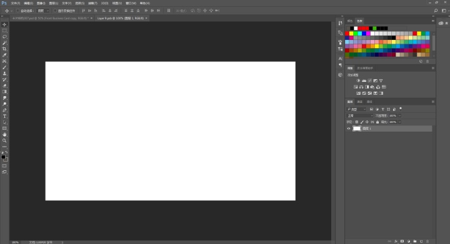Select the Eyedropper tool
This screenshot has height=244, width=450.
[4, 55]
